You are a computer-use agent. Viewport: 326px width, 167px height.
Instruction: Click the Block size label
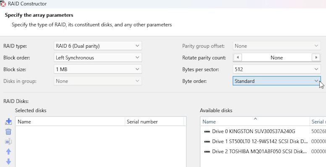click(15, 69)
